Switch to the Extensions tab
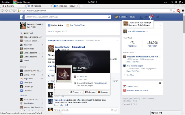Screen dimensions: 185x115 point(13,6)
